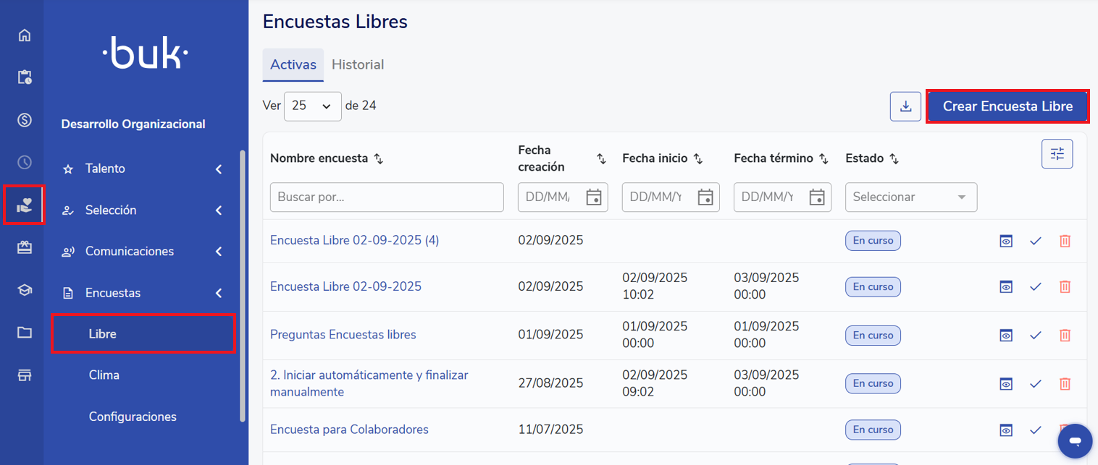Screen dimensions: 1098x465
Task: Open the chat support bubble
Action: tap(1075, 440)
